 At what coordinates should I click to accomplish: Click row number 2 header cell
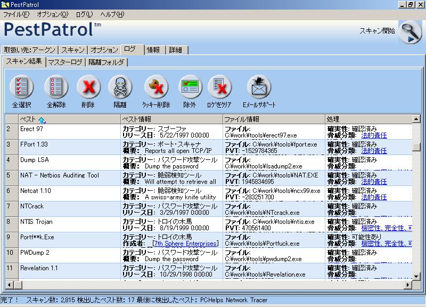click(x=12, y=132)
